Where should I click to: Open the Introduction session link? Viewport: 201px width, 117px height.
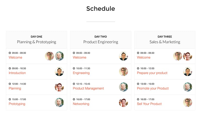[x=17, y=73]
